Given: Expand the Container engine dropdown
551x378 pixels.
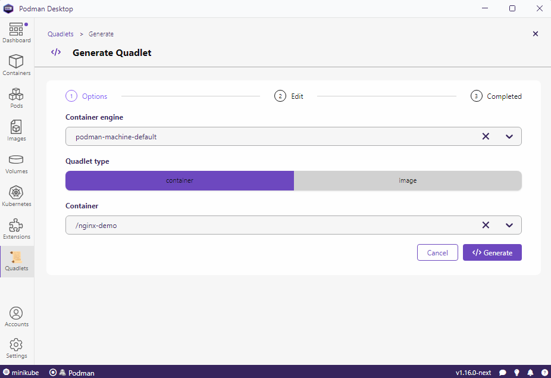Looking at the screenshot, I should click(x=509, y=136).
